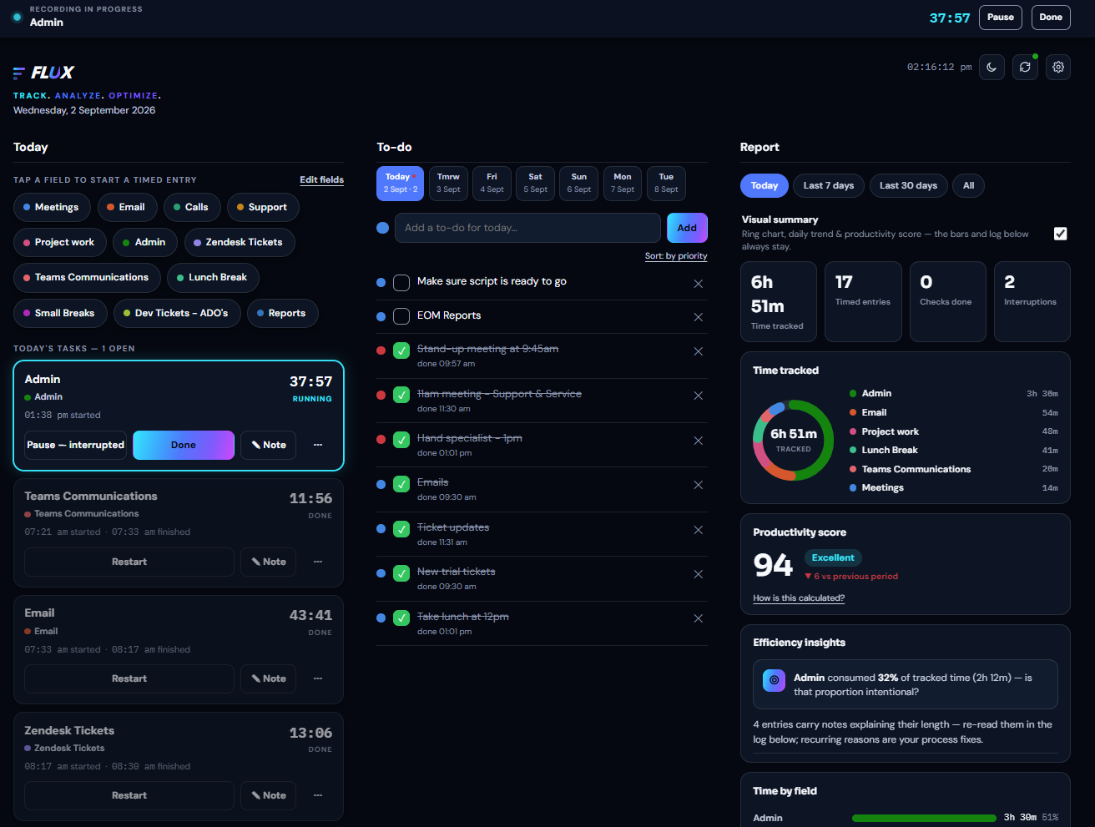Start a Dev Tickets - ADO's timed entry
Screen dimensions: 1095x827
click(177, 313)
